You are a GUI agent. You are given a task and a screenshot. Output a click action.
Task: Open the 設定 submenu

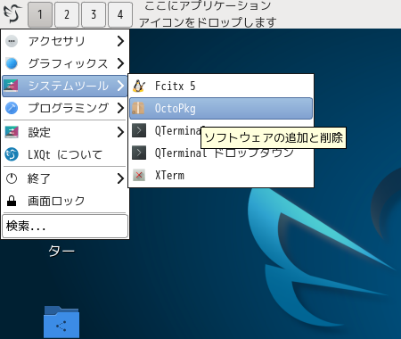[x=65, y=132]
